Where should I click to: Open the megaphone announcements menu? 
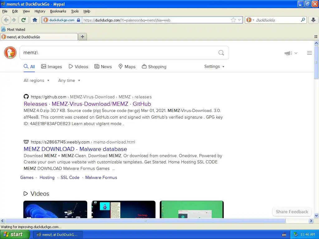291,53
